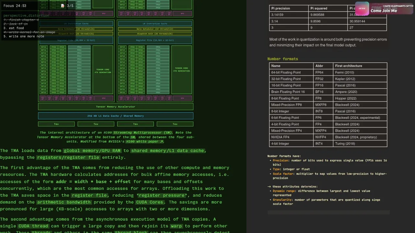Click the highlighted 'CUDA Cores' term
This screenshot has width=415, height=233.
[149, 202]
